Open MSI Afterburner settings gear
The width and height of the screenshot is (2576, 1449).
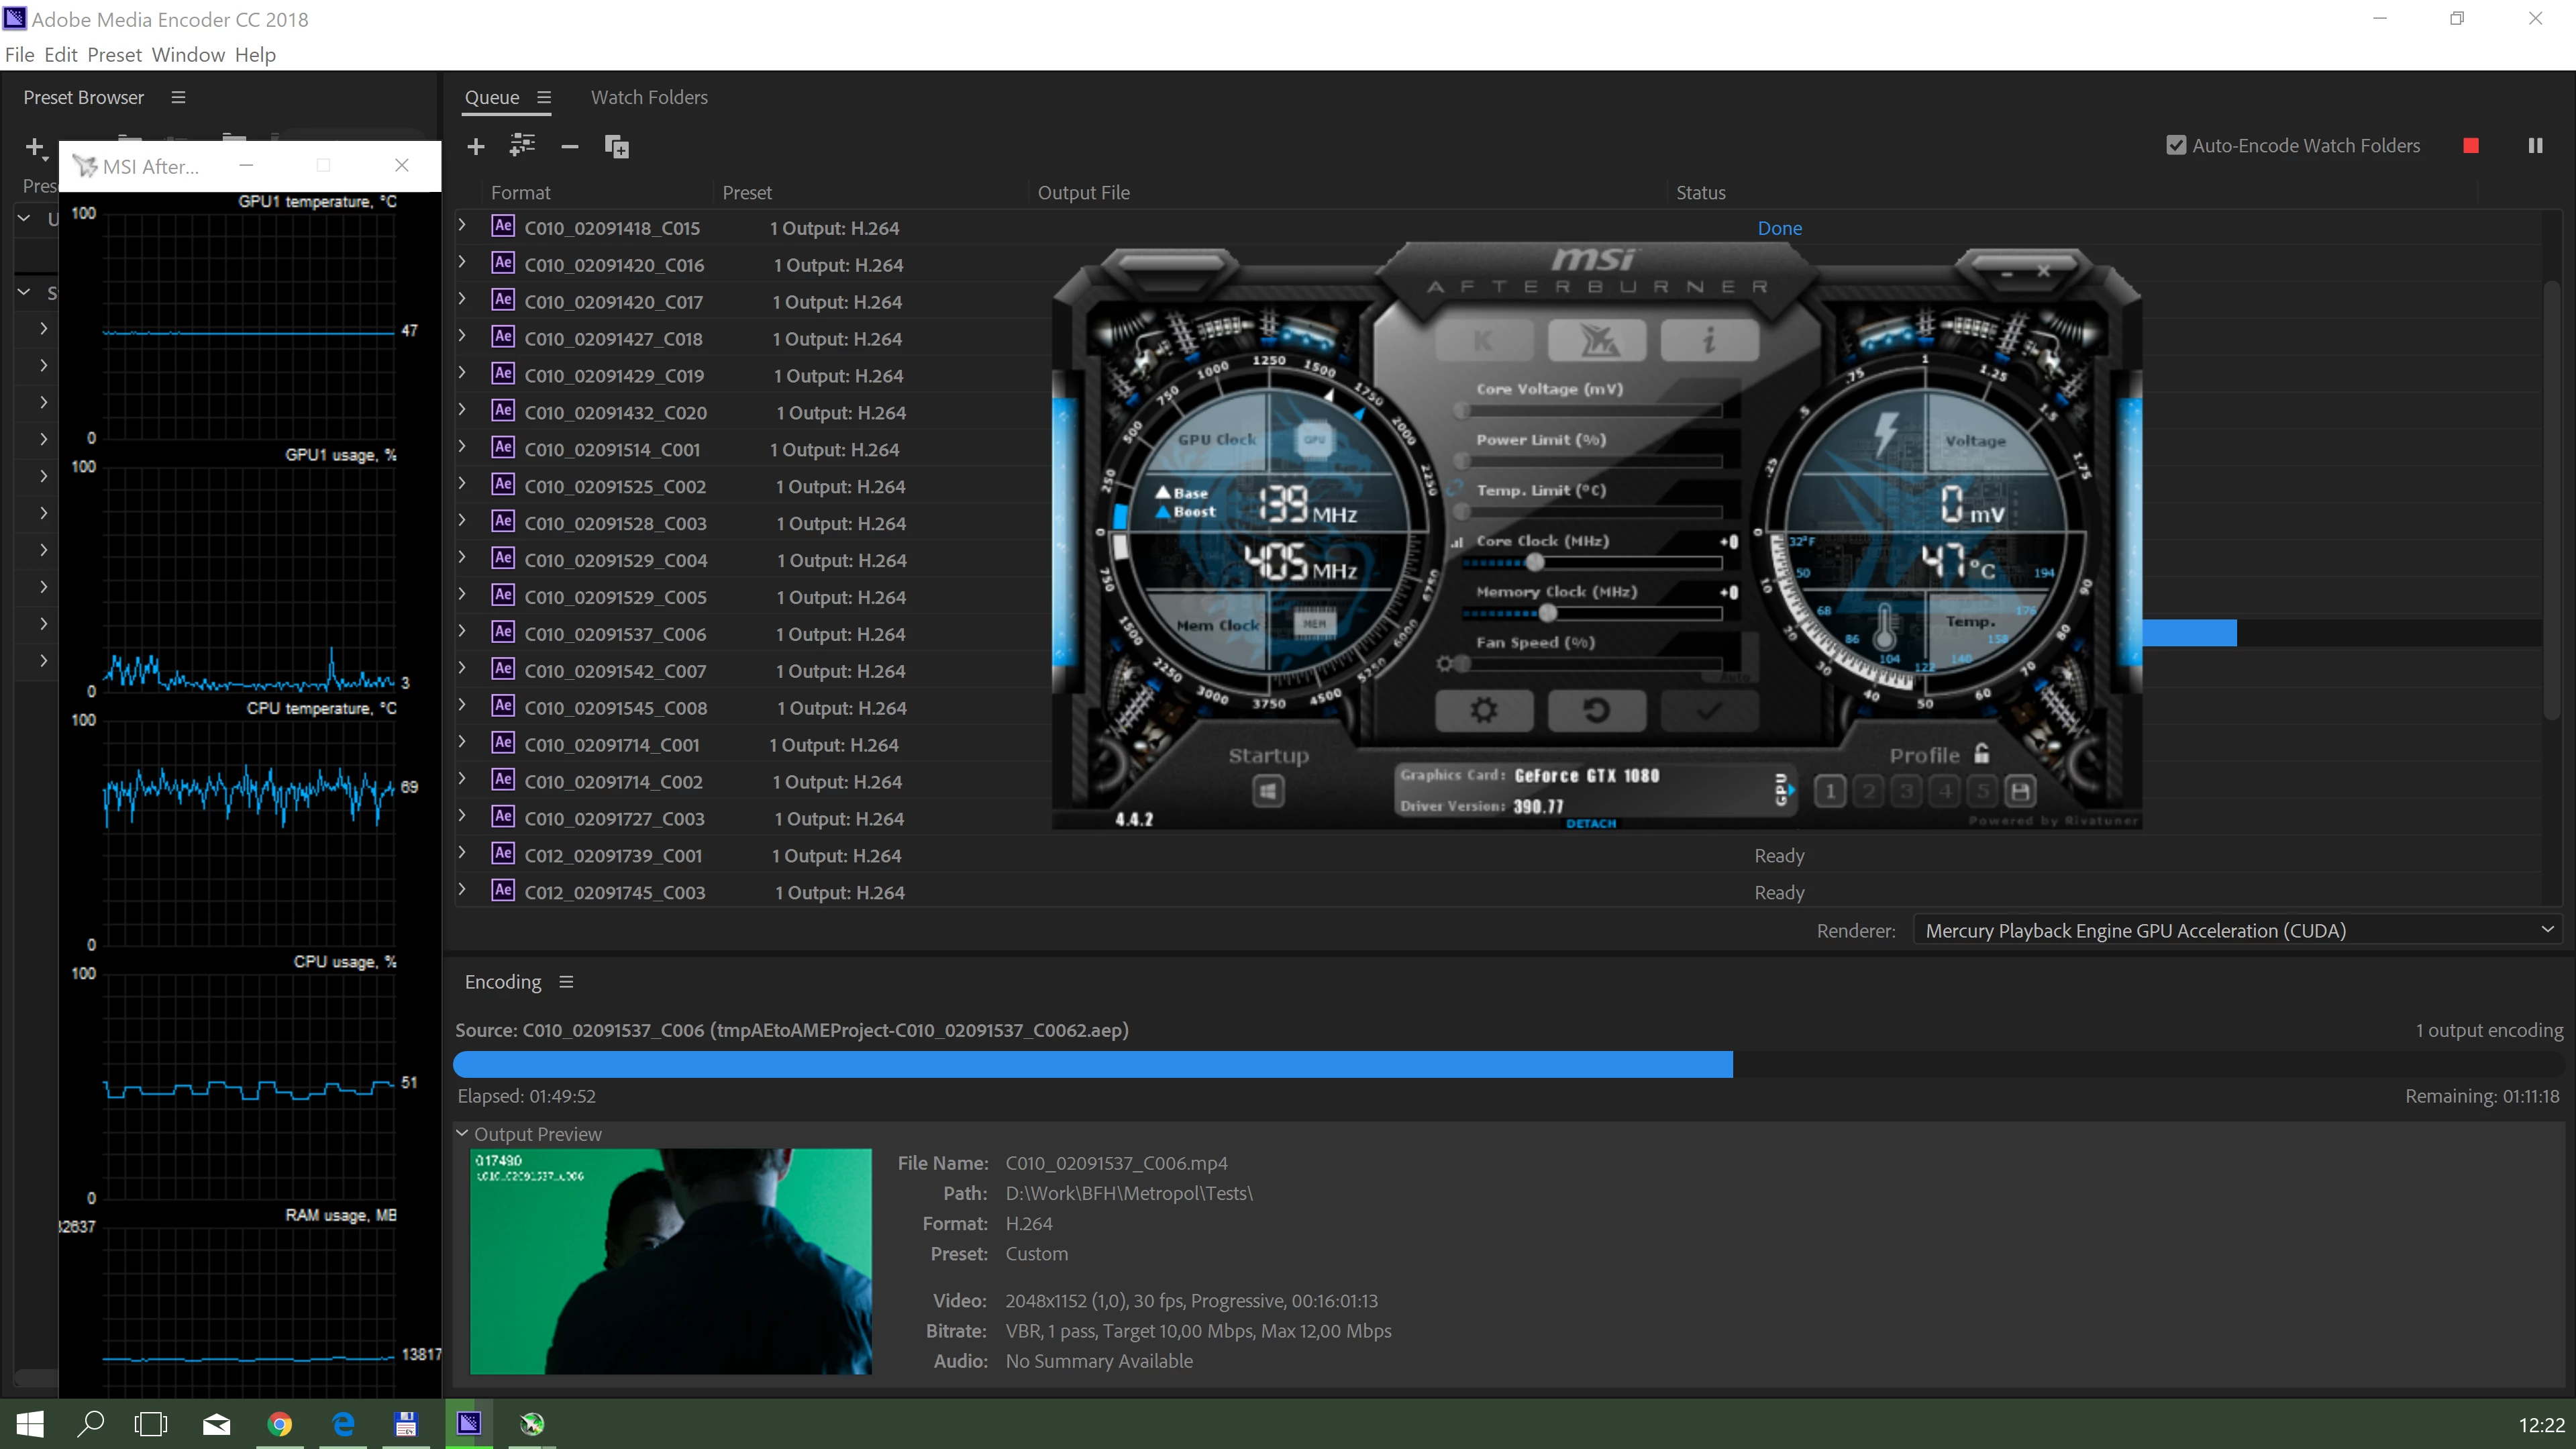click(1483, 711)
